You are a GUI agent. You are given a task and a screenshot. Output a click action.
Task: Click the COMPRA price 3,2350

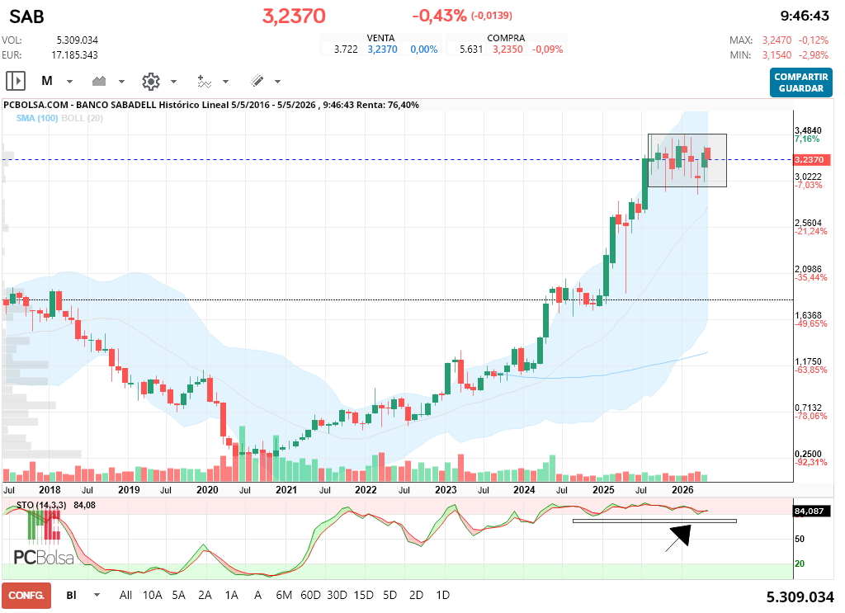(x=507, y=50)
